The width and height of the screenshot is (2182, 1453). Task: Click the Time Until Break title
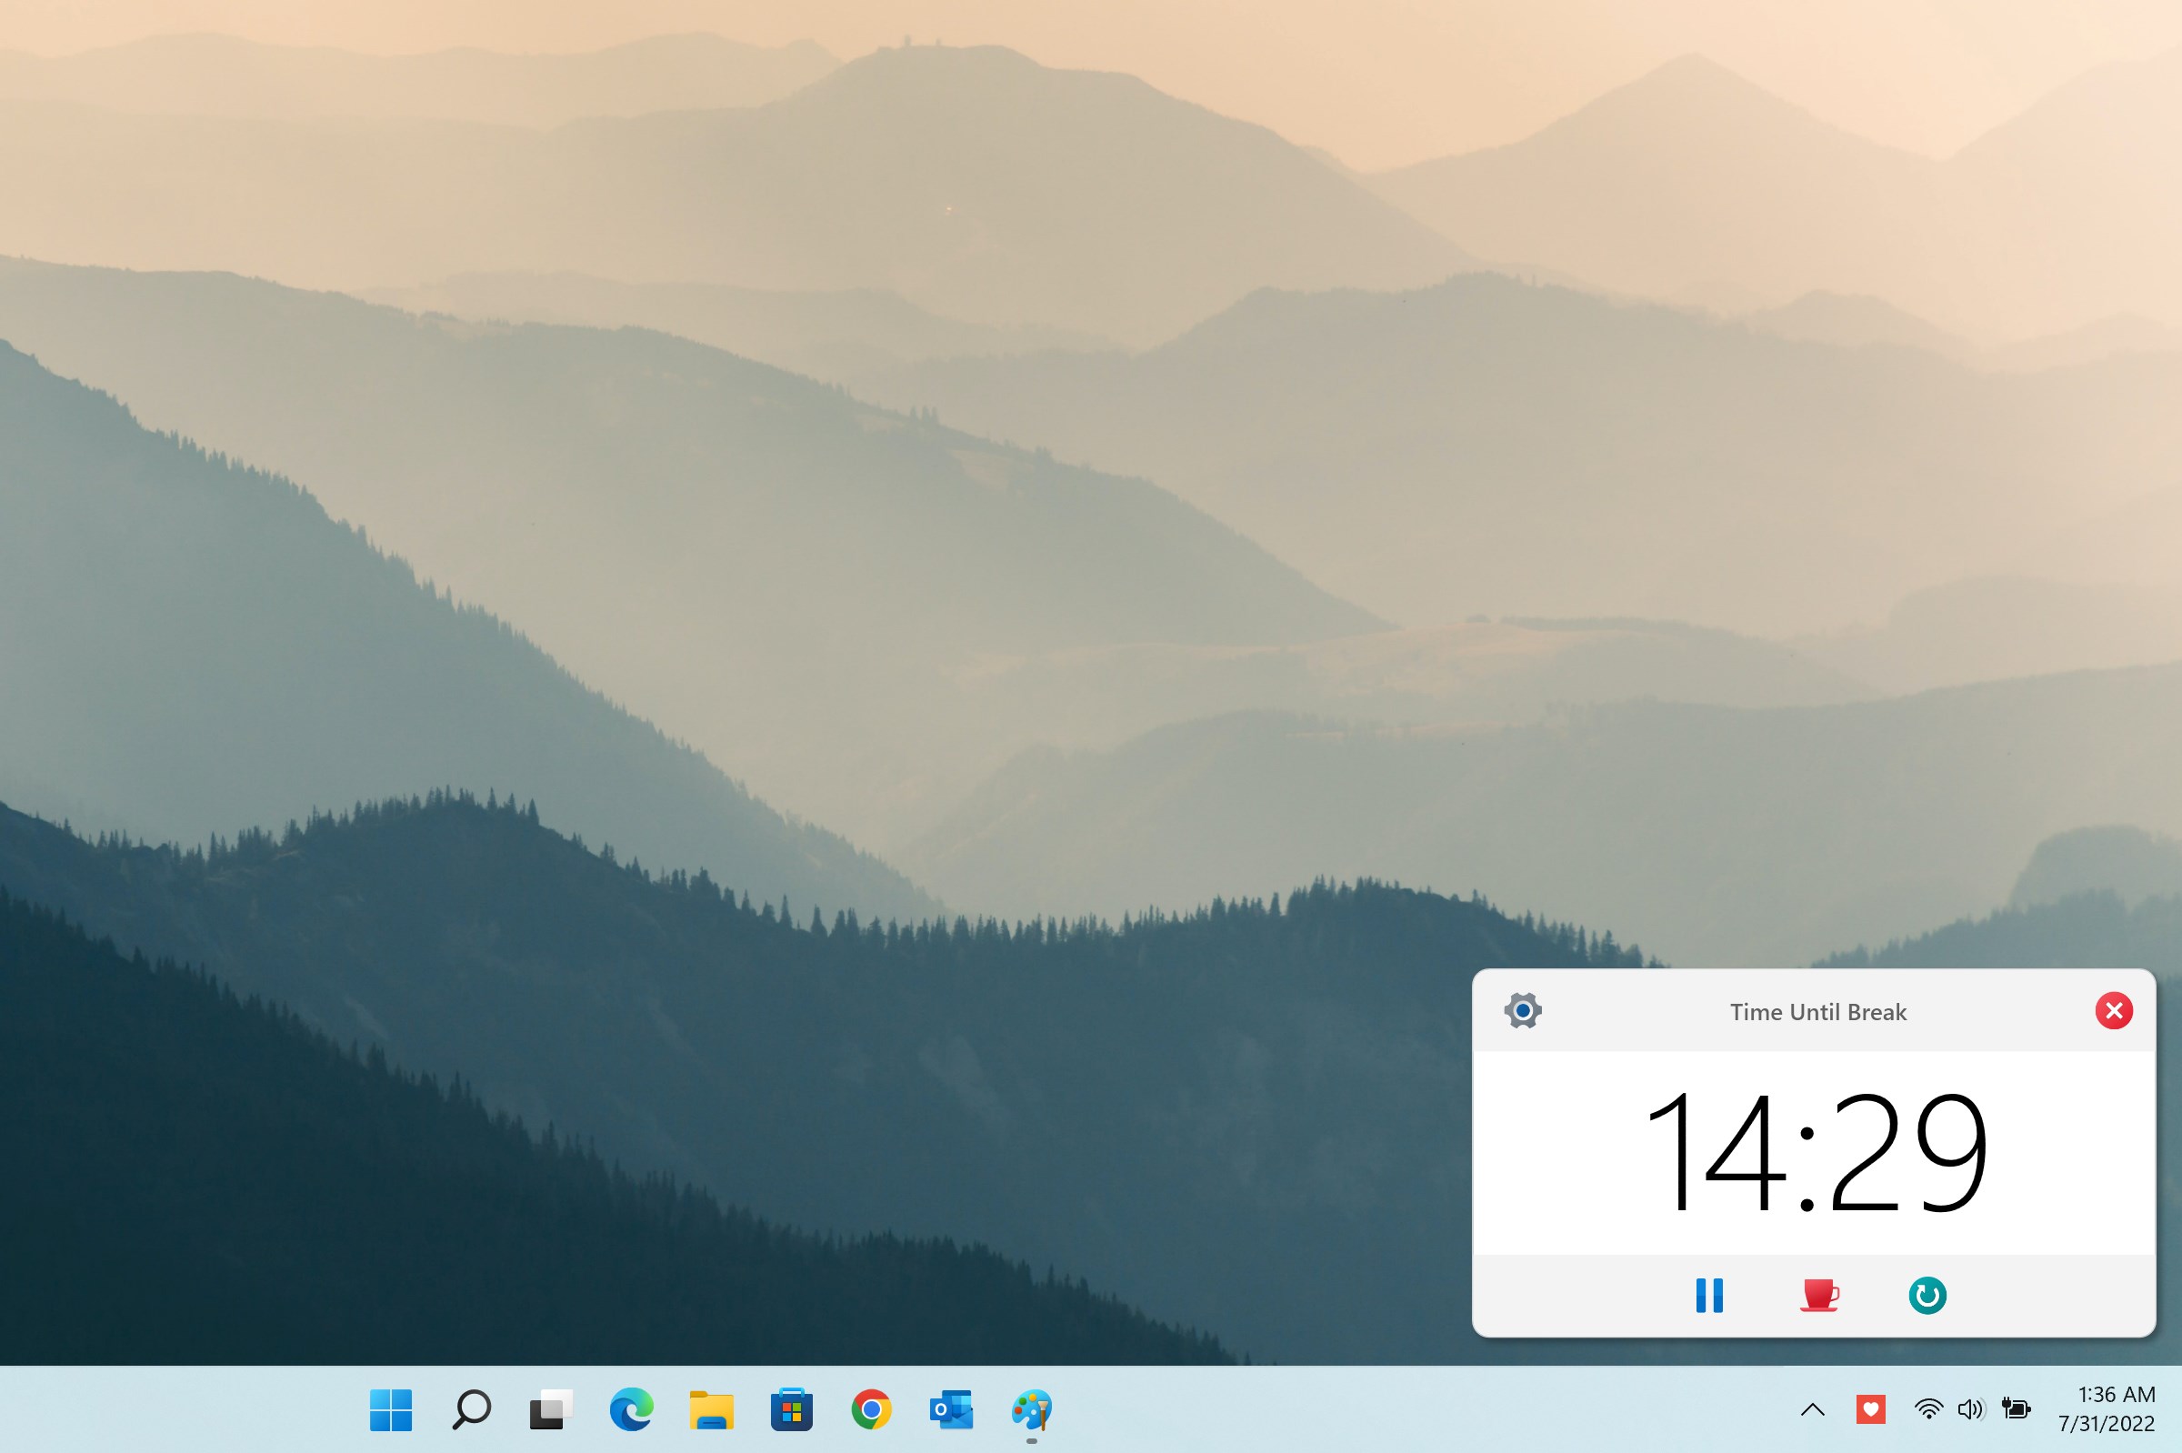coord(1817,1012)
